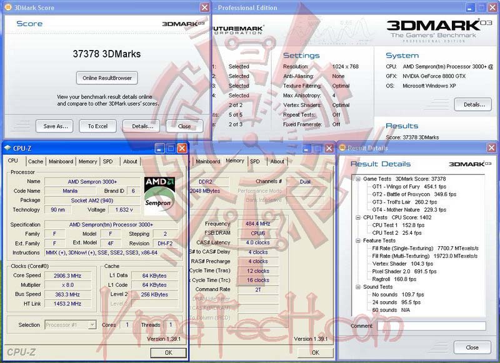Select SPD tab in back CPU-Z window
Screen dimensions: 500x363
(255, 162)
